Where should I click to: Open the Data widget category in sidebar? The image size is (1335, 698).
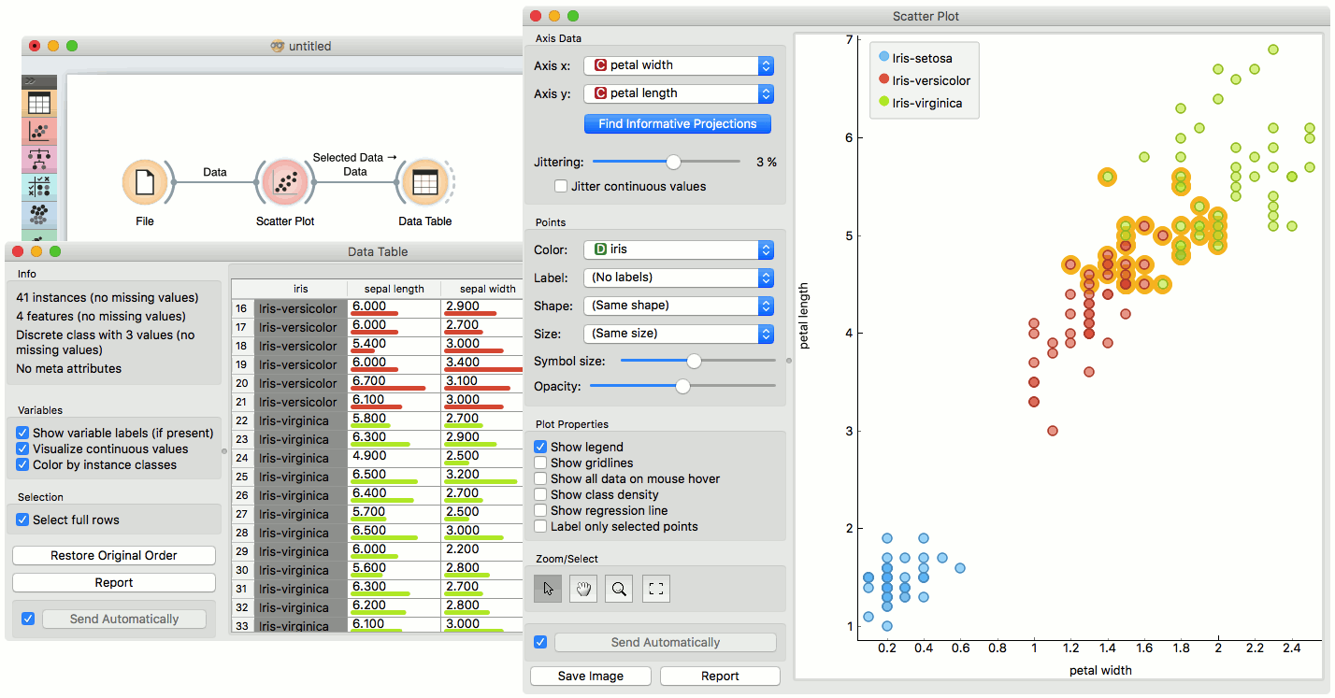(x=39, y=103)
